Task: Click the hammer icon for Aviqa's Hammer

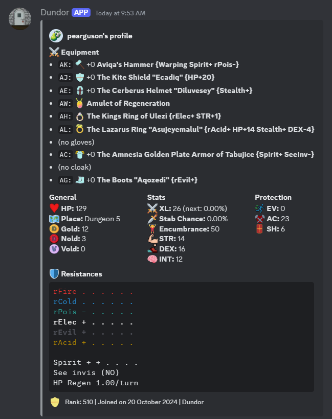Action: (80, 65)
